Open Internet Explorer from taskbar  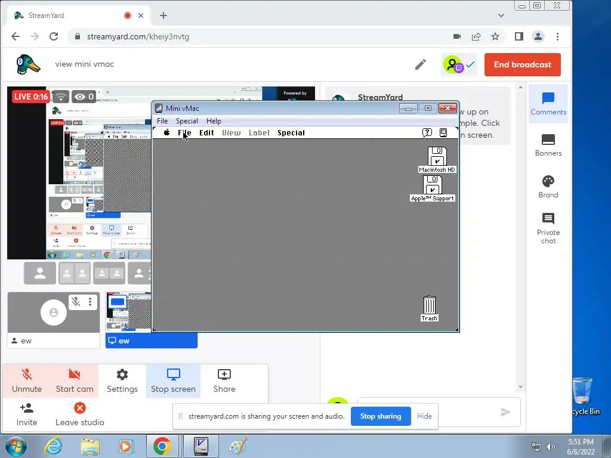point(53,446)
